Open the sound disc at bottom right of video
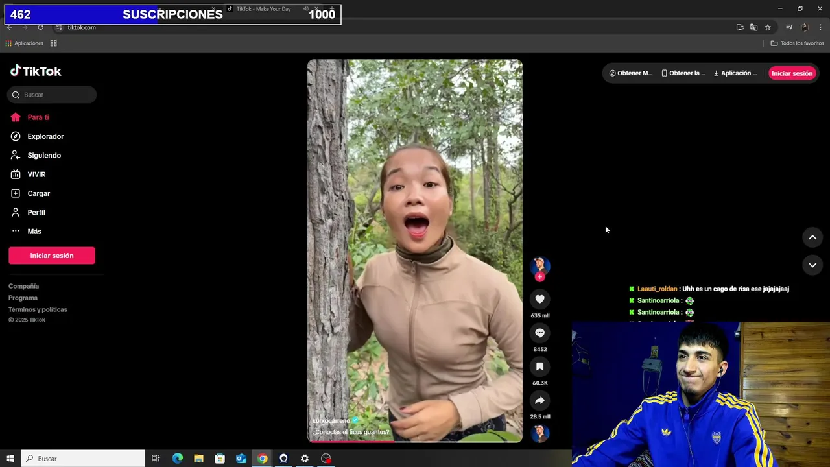 (539, 433)
